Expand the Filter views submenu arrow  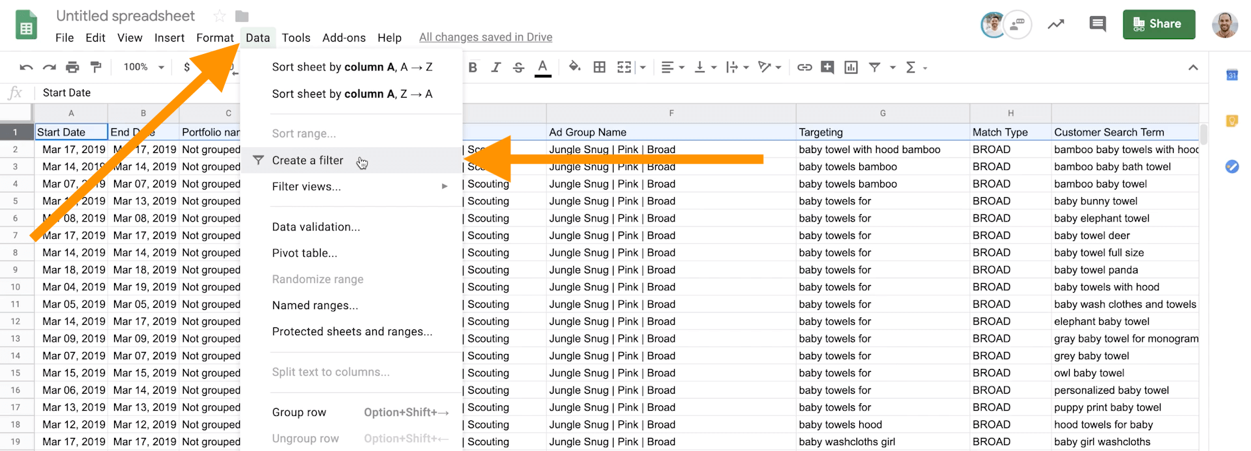coord(445,187)
